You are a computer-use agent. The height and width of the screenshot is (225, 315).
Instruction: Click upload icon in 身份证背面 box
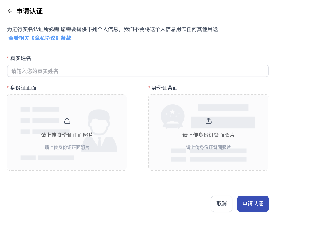click(209, 121)
